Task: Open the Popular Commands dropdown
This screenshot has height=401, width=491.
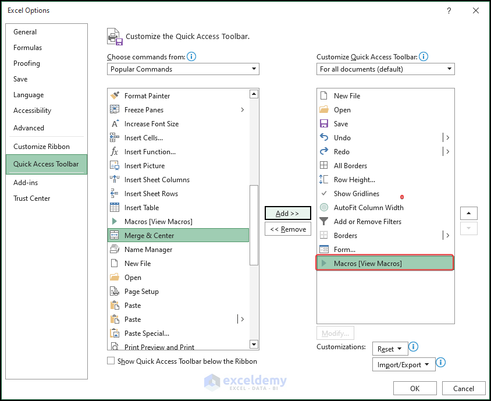Action: [x=183, y=69]
